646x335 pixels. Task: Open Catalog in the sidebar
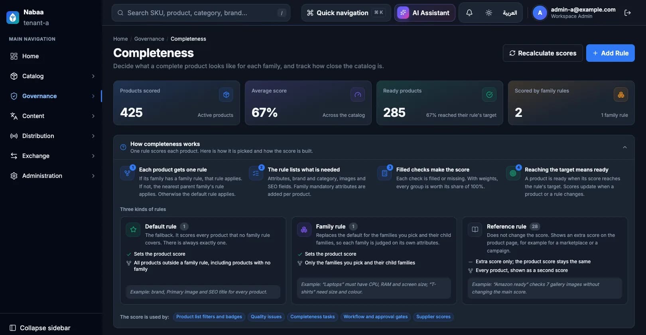(x=51, y=76)
